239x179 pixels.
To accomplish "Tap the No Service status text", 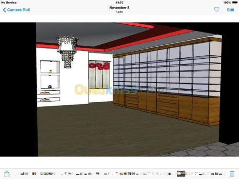I will click(9, 2).
